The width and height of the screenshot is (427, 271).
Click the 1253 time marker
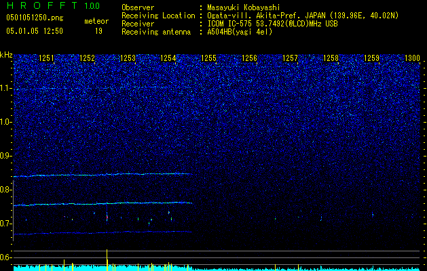click(128, 58)
